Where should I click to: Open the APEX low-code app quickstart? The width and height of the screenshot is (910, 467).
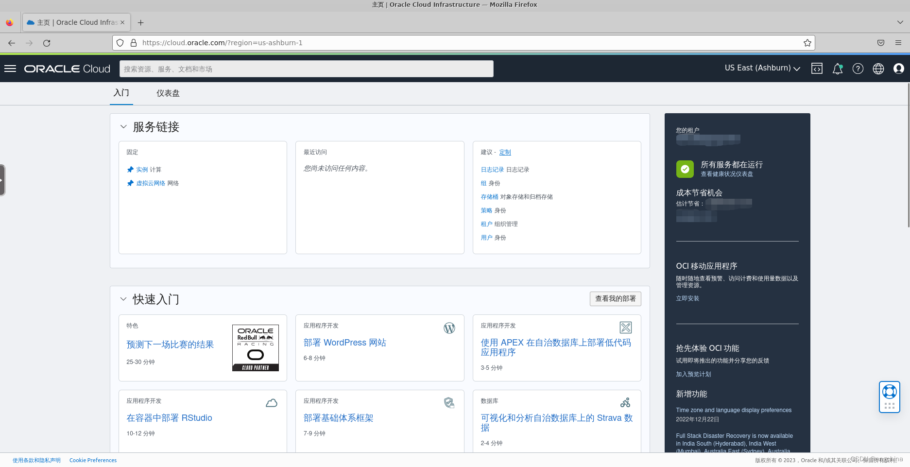556,347
